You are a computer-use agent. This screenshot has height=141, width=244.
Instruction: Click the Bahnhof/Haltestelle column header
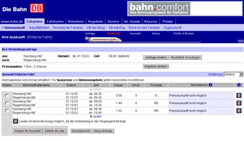37,85
